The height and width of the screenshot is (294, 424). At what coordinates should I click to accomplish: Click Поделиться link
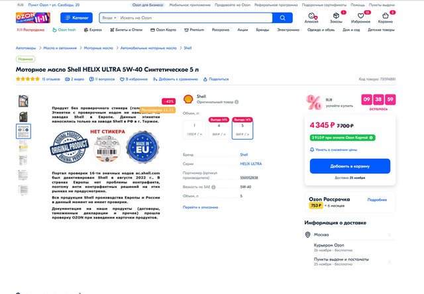[216, 79]
